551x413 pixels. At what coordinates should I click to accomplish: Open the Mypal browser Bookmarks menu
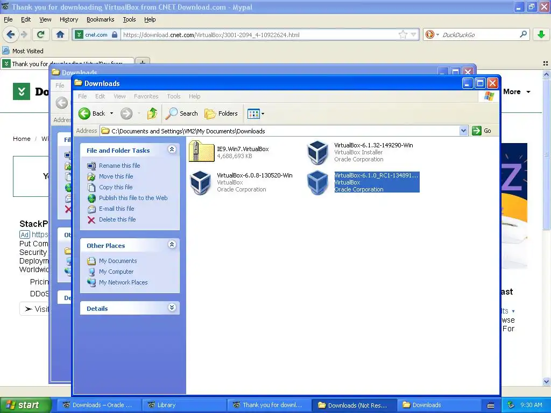coord(100,19)
